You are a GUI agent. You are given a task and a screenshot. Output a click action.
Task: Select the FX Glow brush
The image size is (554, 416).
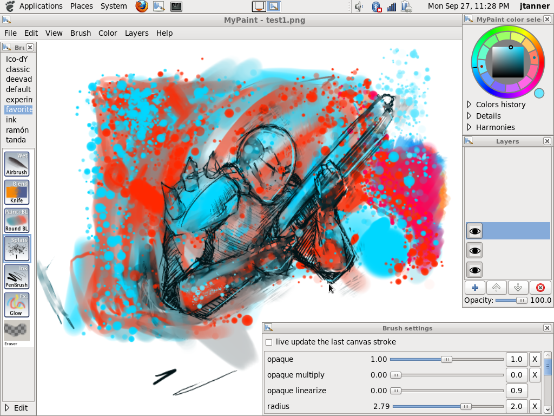pos(17,305)
